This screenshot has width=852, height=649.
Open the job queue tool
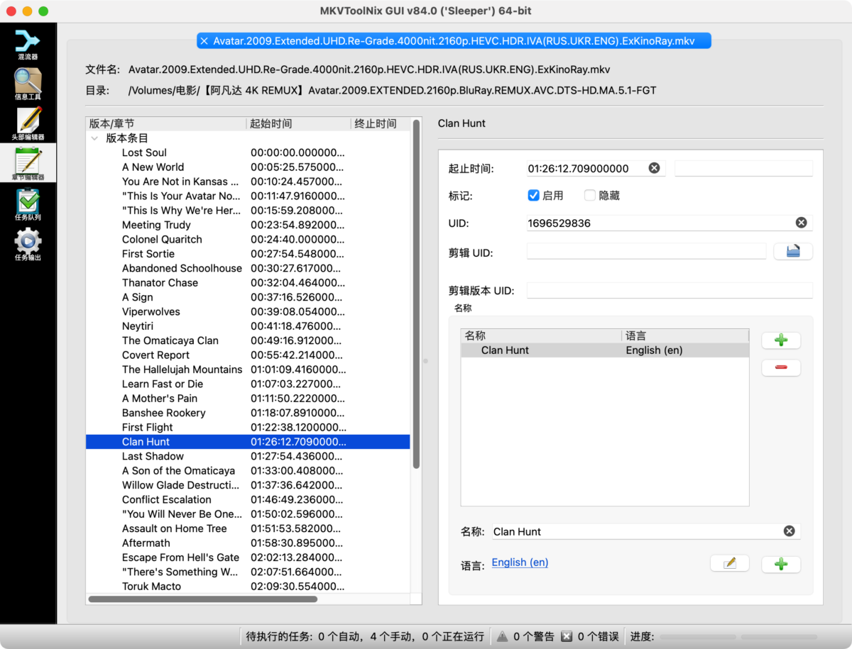click(28, 204)
